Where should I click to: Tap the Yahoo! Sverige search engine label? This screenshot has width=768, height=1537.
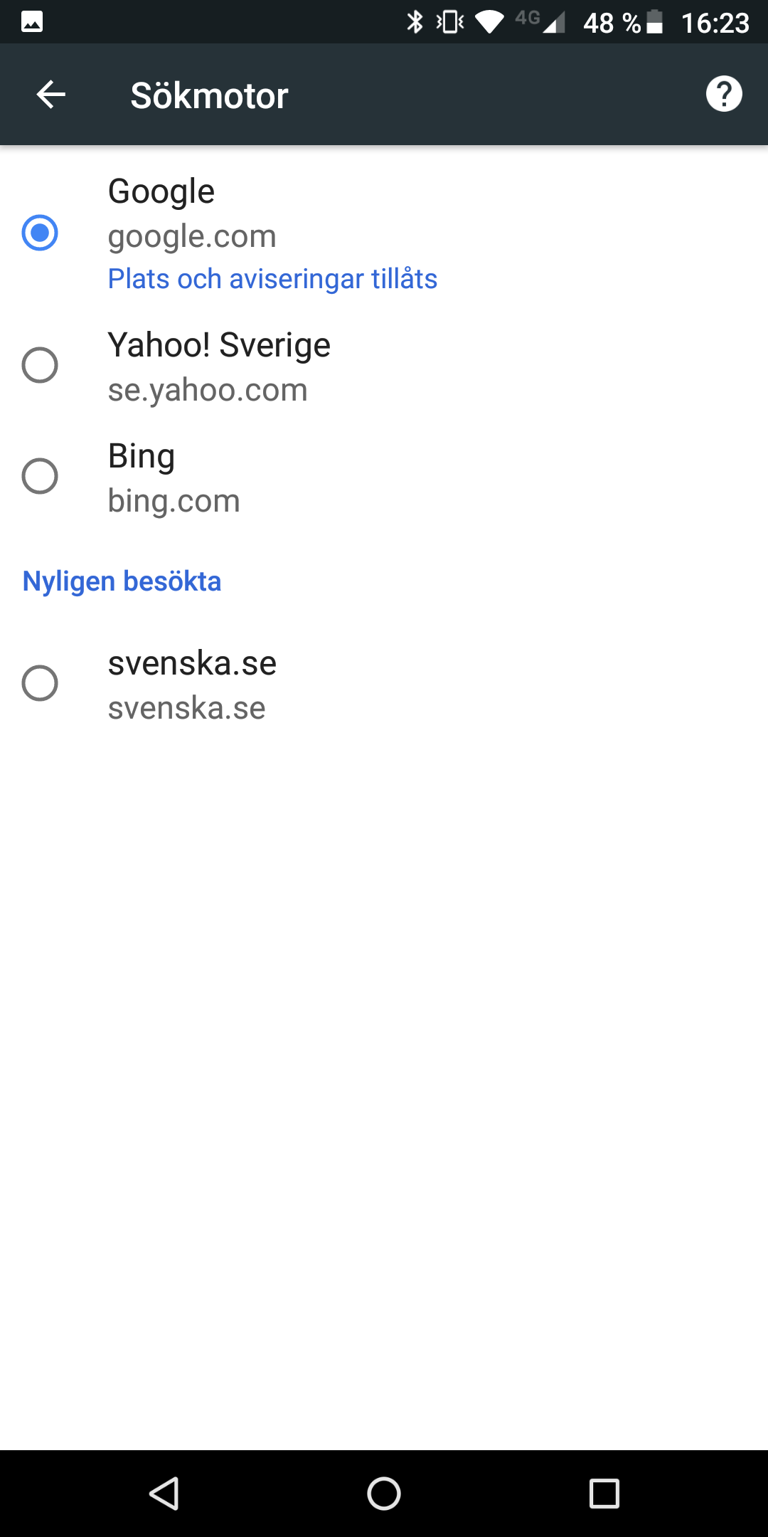pyautogui.click(x=219, y=346)
